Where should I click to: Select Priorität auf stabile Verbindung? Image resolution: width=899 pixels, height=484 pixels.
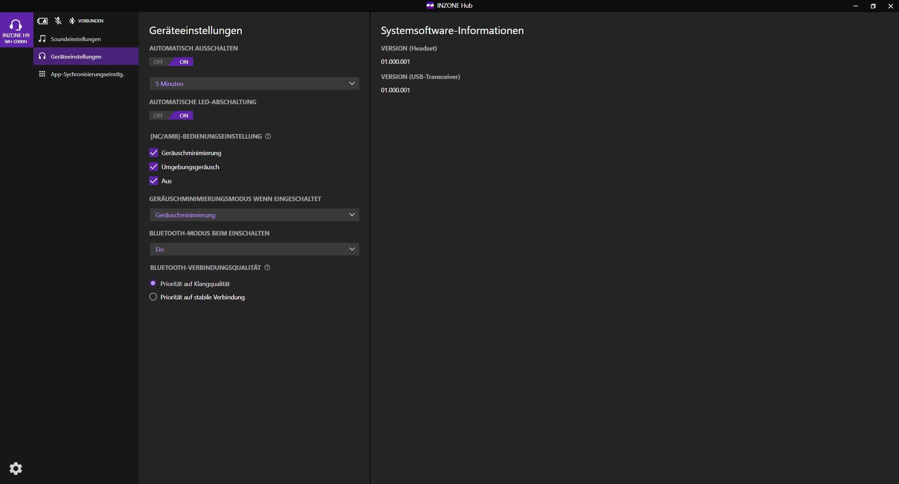[x=153, y=297]
